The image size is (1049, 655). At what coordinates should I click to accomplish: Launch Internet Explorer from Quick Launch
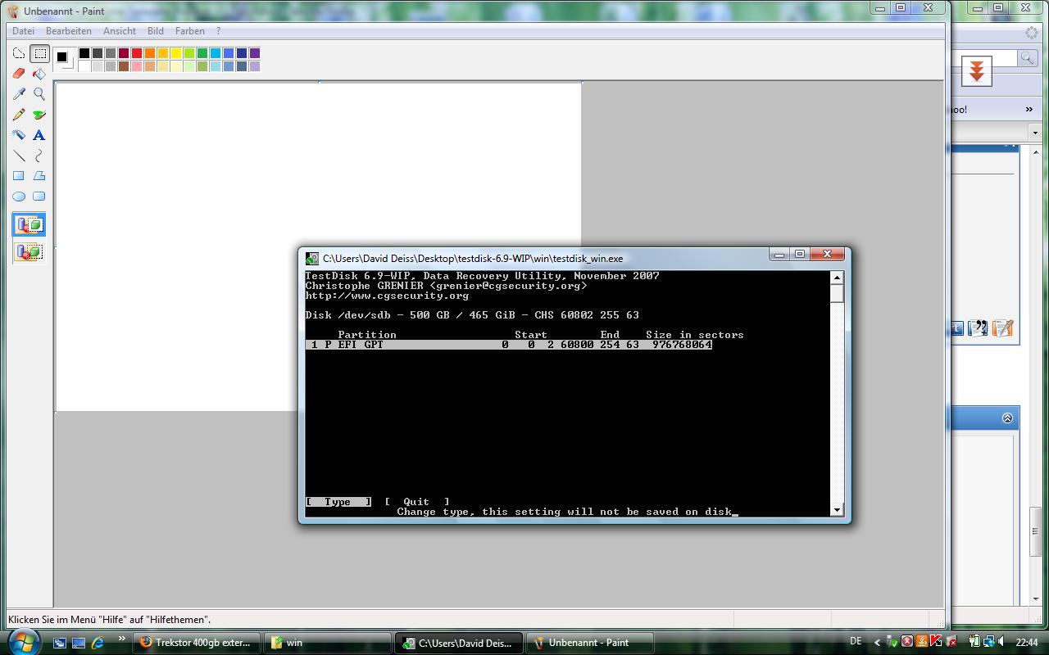click(98, 643)
